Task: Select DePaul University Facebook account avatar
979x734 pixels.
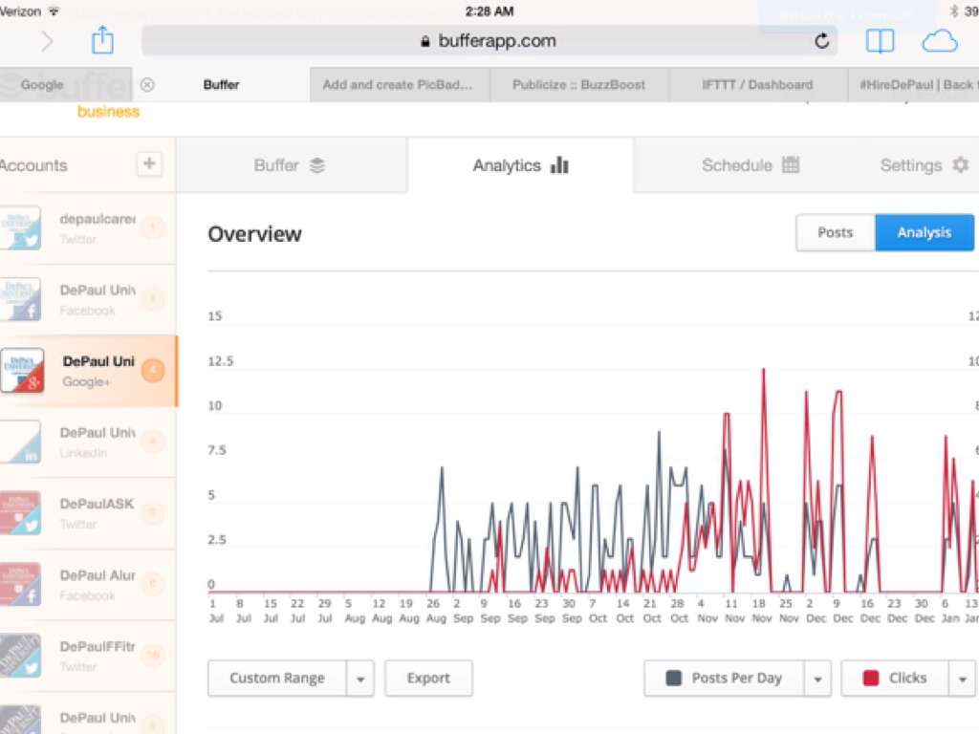Action: (21, 299)
